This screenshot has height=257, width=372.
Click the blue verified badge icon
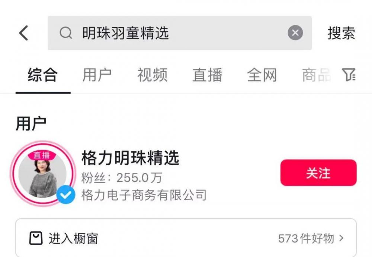[x=66, y=195]
